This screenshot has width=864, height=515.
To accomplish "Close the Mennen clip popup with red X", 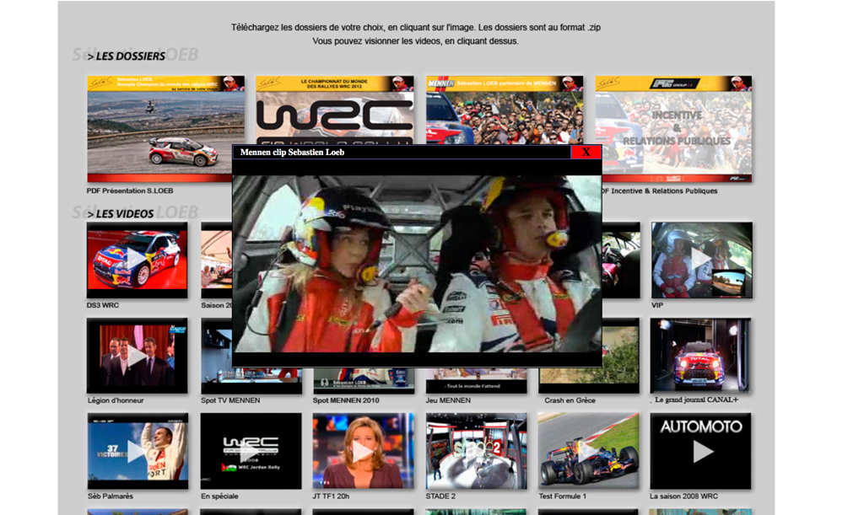I will click(586, 153).
